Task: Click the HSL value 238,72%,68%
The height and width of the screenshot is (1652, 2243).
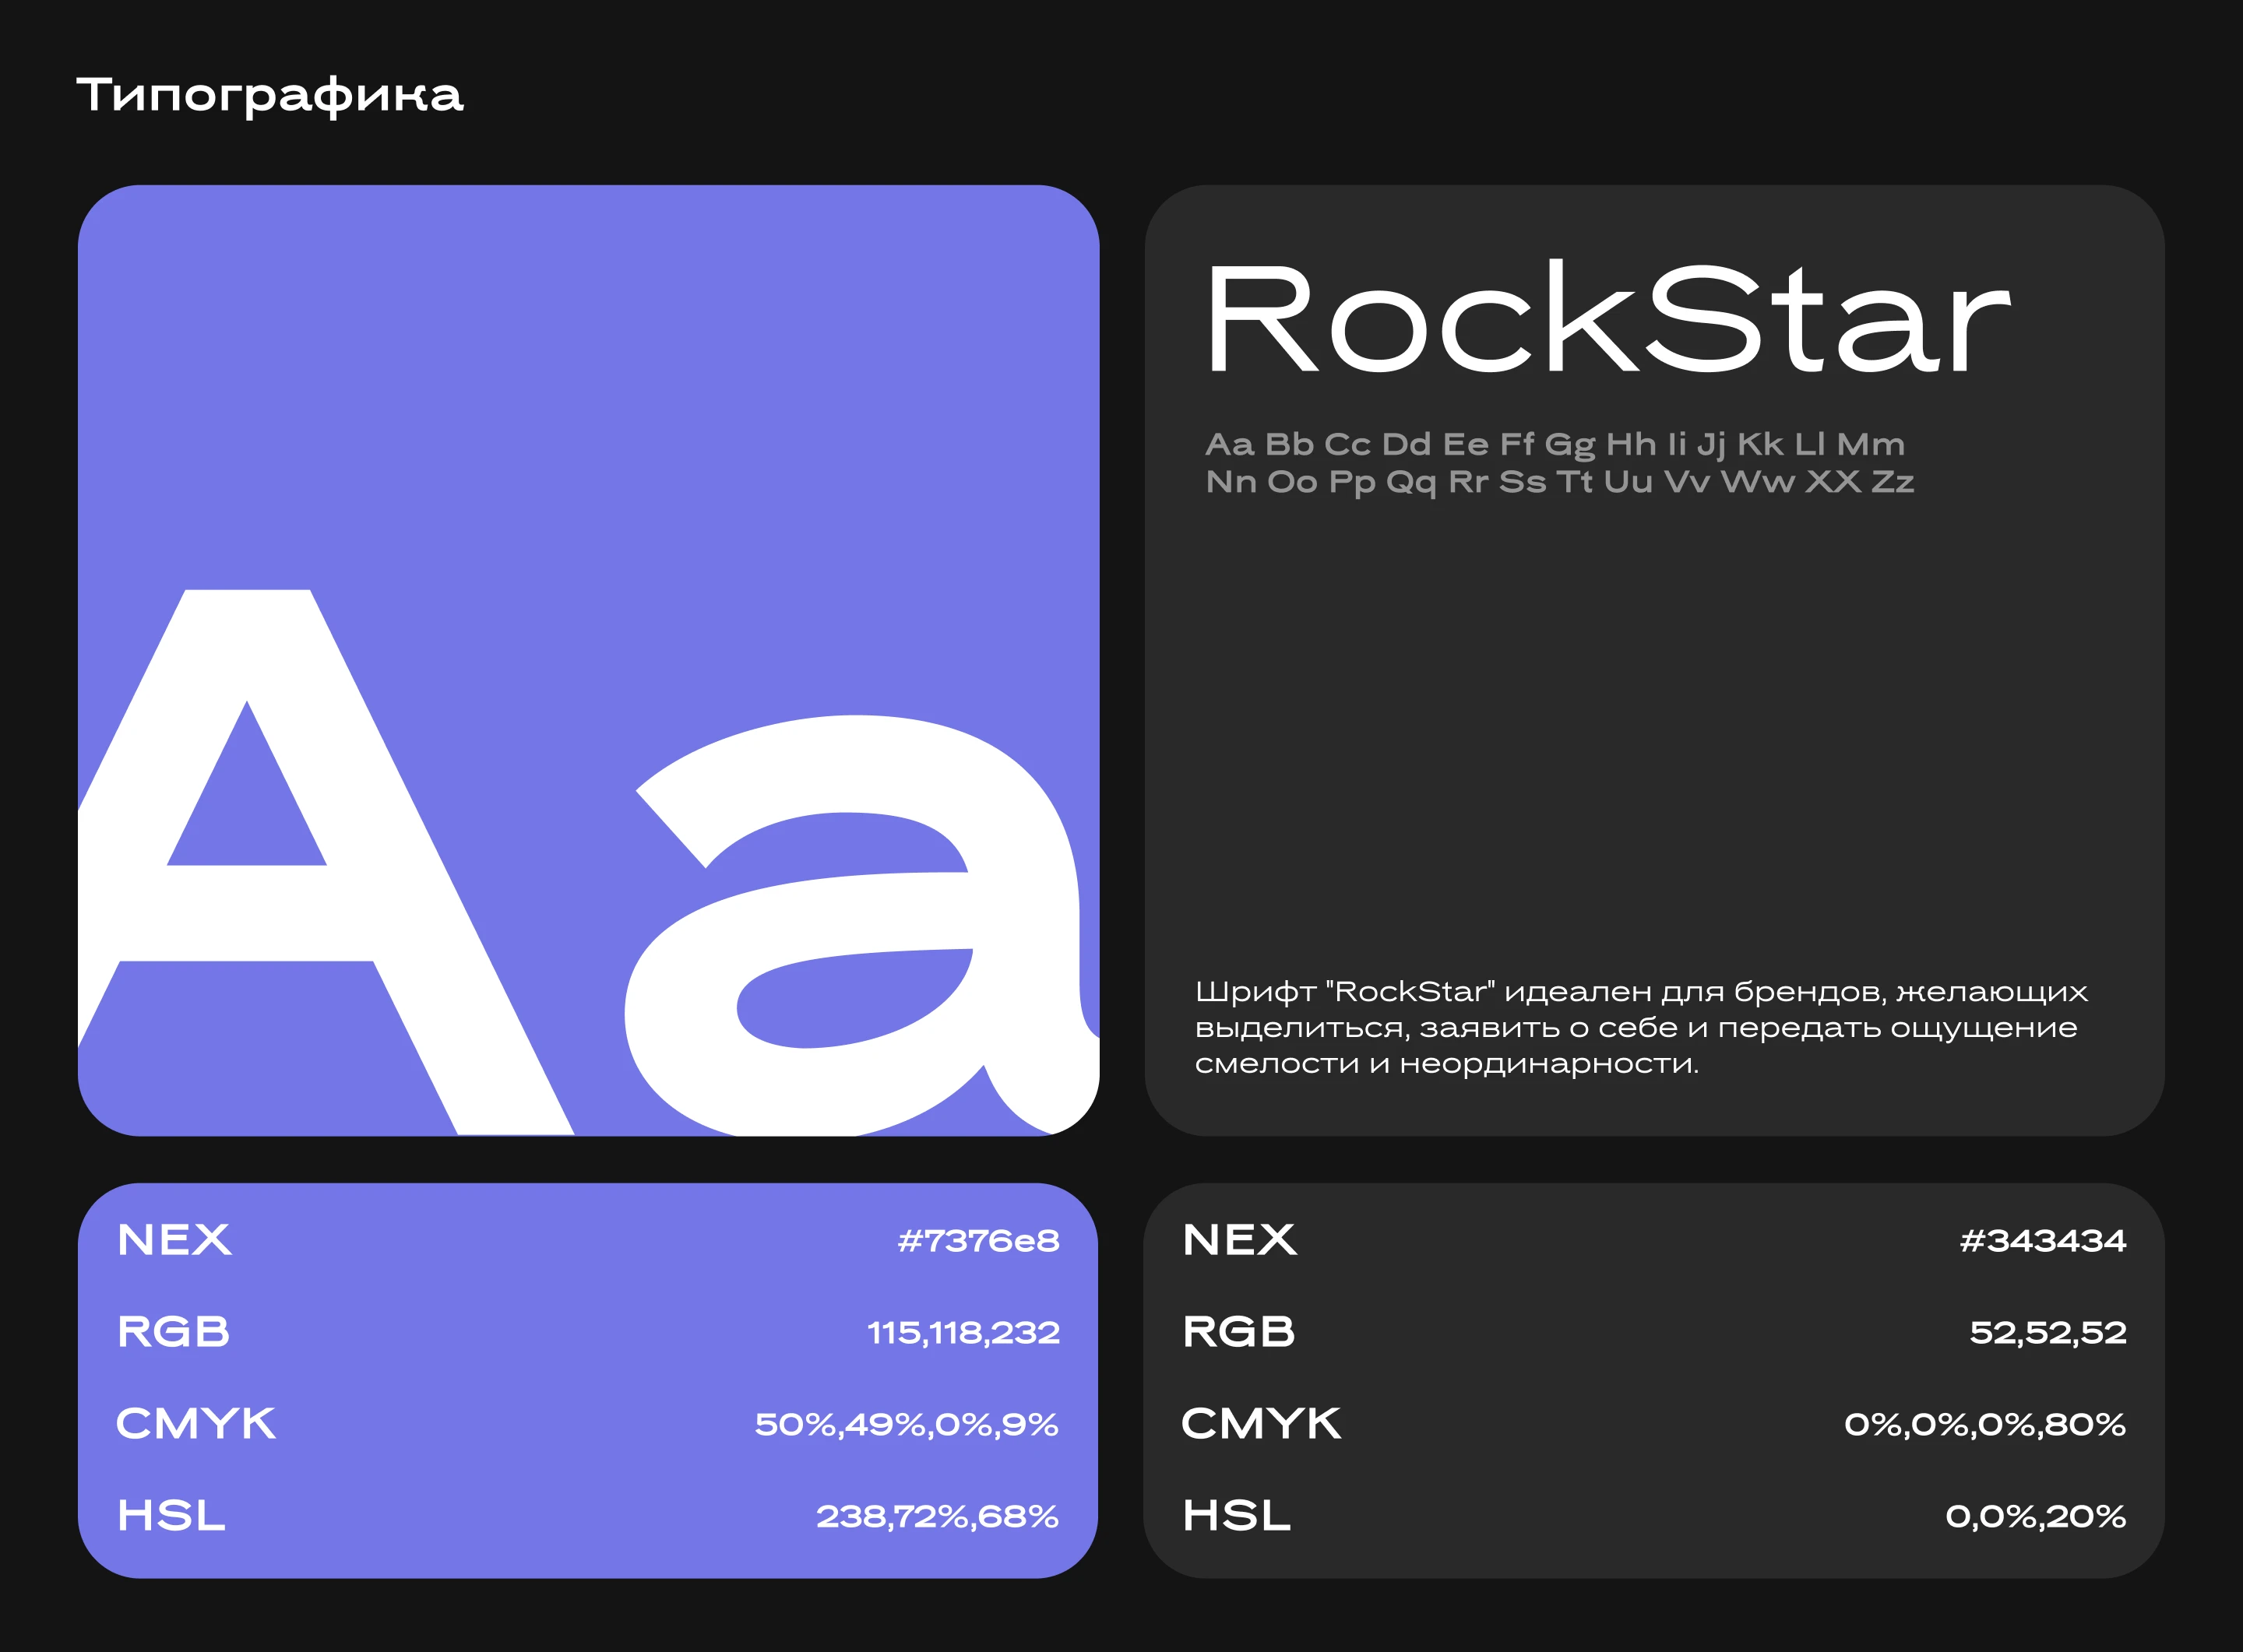Action: point(938,1517)
